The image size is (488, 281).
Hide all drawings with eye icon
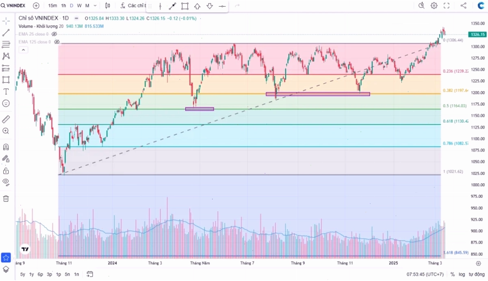[6, 181]
